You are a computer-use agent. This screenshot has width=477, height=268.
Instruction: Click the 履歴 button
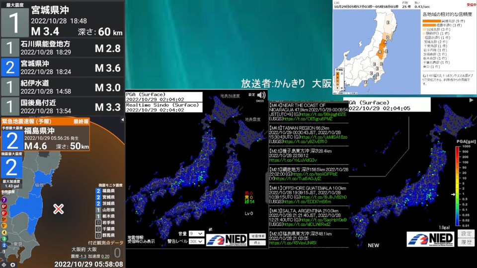pyautogui.click(x=466, y=242)
